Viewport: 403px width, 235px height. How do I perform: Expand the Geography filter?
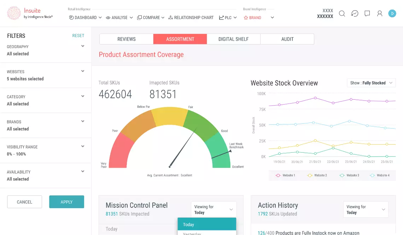(83, 46)
